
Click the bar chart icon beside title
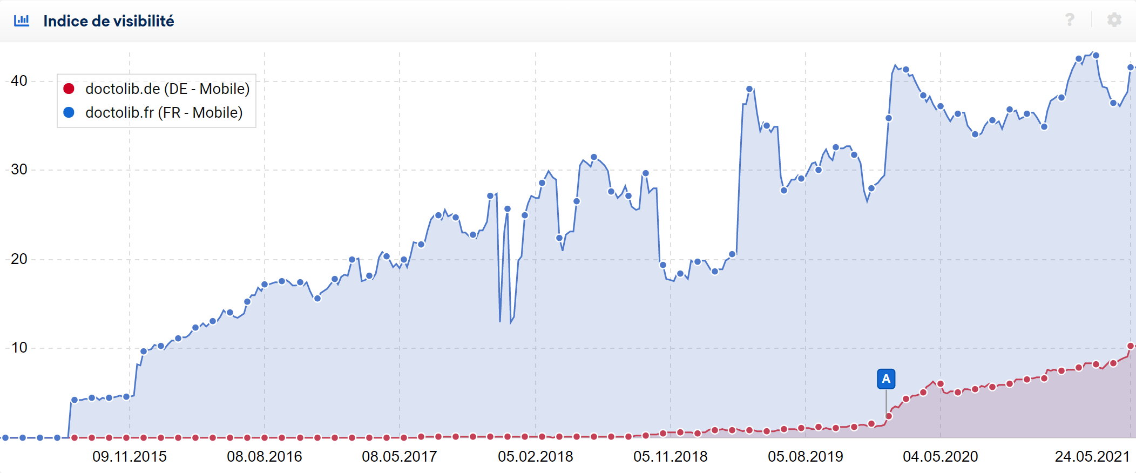tap(22, 21)
